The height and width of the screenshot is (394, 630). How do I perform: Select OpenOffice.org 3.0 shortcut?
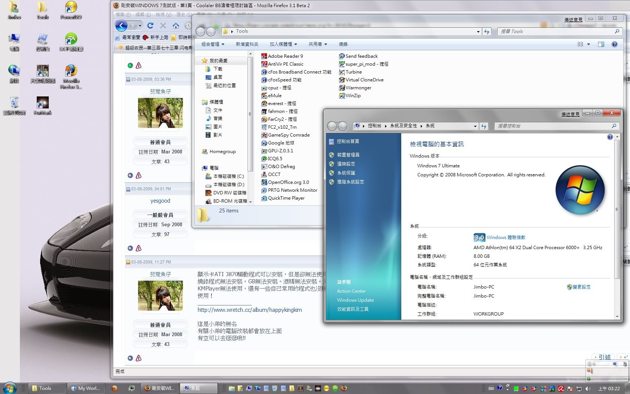pos(285,182)
